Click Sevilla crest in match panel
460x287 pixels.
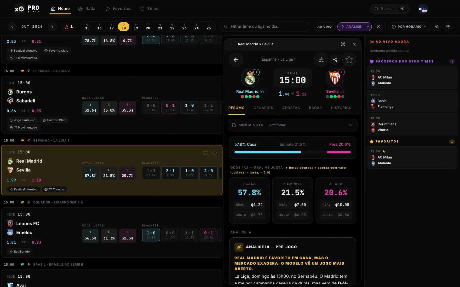[335, 78]
